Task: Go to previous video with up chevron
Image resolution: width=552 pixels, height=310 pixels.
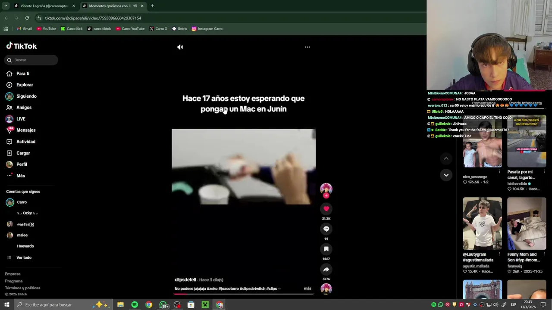Action: [x=446, y=158]
